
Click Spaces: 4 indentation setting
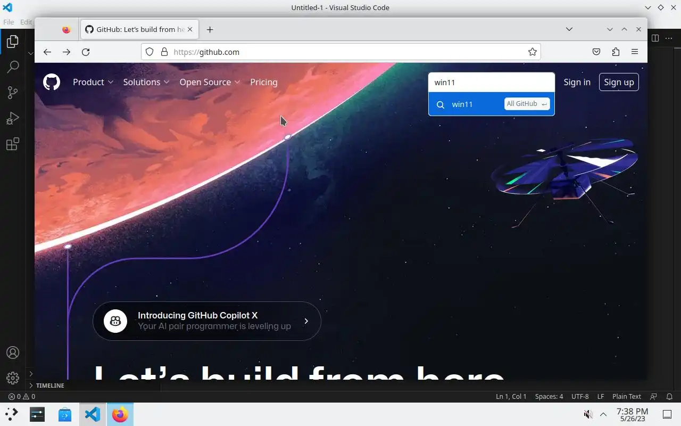[x=549, y=396]
